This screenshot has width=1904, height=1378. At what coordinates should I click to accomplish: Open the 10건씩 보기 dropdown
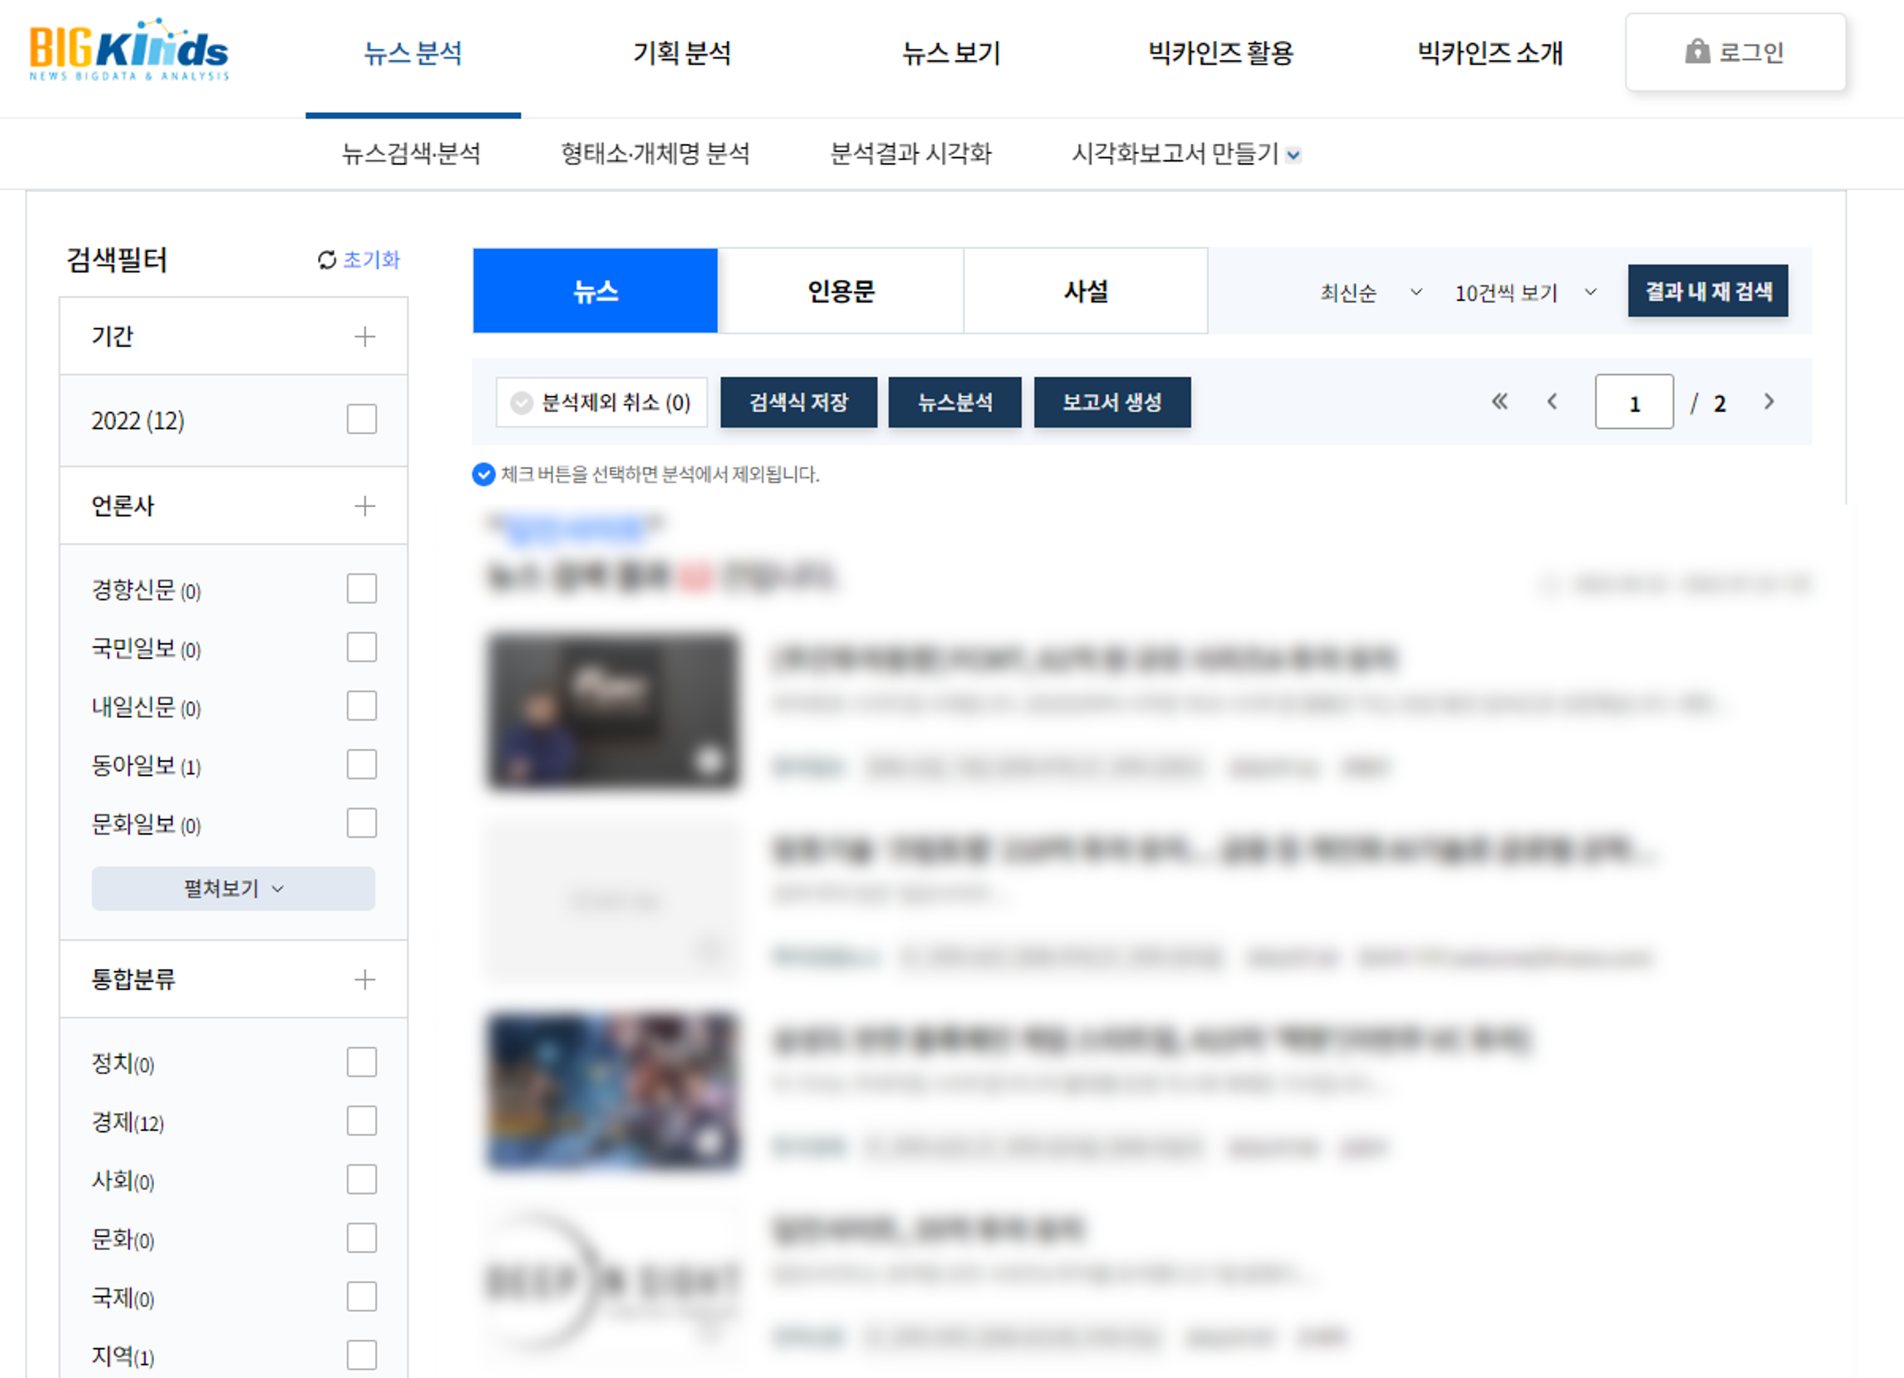click(1524, 292)
